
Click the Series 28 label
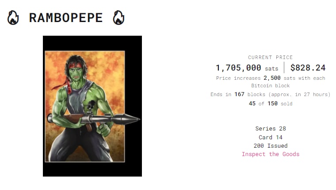270,129
